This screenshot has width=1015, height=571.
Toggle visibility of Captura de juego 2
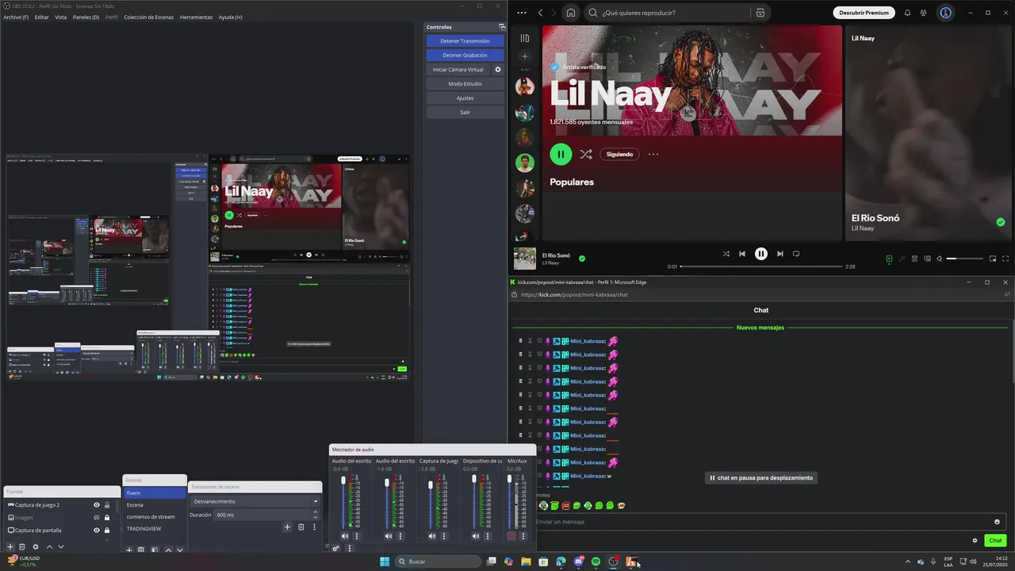pyautogui.click(x=97, y=504)
